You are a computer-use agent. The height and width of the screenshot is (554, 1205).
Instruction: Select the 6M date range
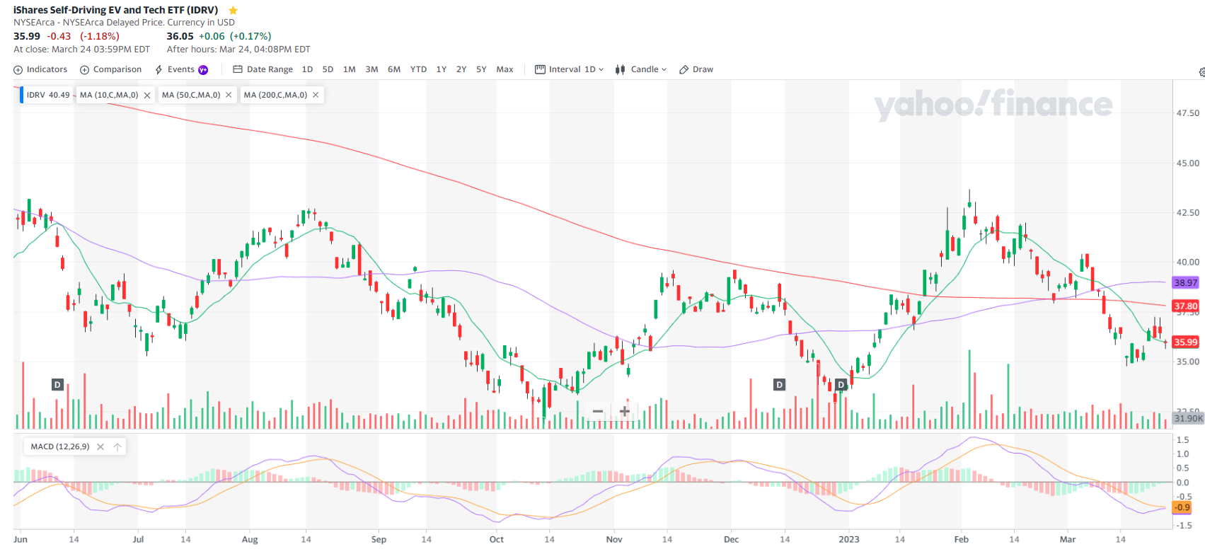coord(394,69)
